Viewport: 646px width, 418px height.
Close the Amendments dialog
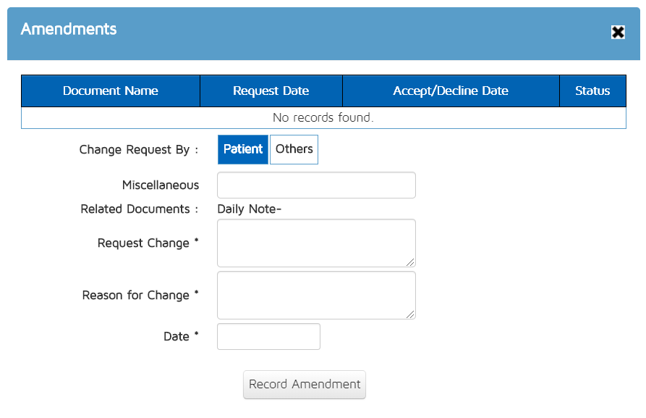[618, 32]
